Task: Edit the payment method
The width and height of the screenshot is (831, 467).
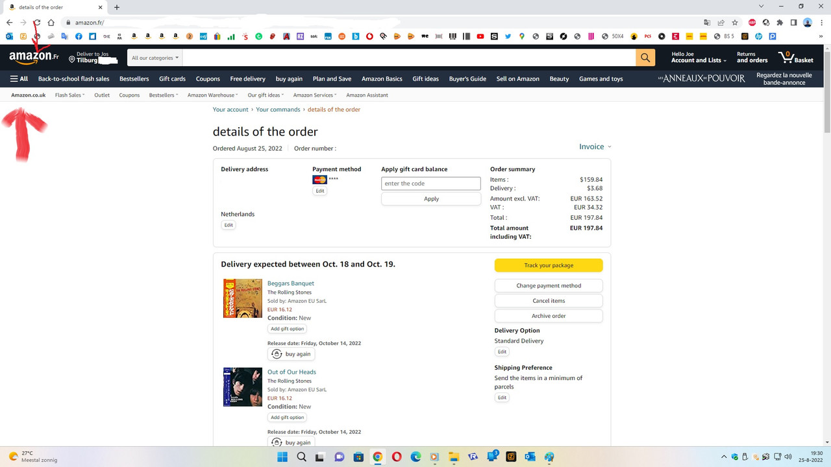Action: pyautogui.click(x=319, y=191)
